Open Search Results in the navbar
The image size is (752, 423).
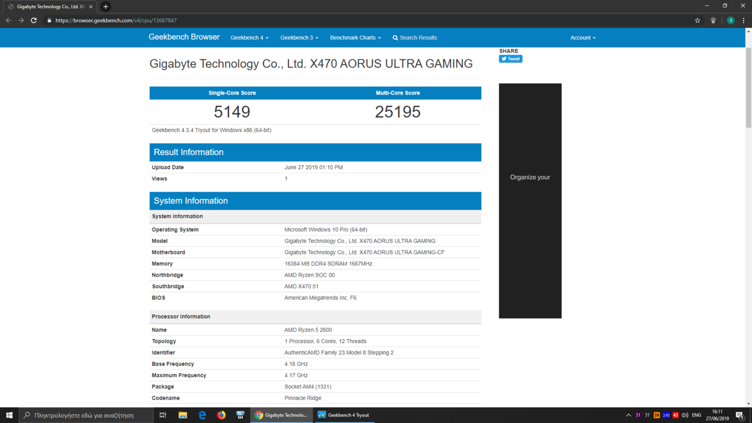(415, 38)
